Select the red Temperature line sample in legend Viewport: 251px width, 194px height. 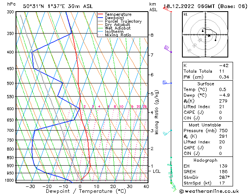tap(100, 14)
